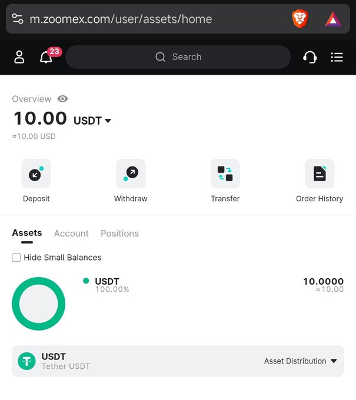Tap the Order History icon
The width and height of the screenshot is (356, 400).
tap(320, 174)
